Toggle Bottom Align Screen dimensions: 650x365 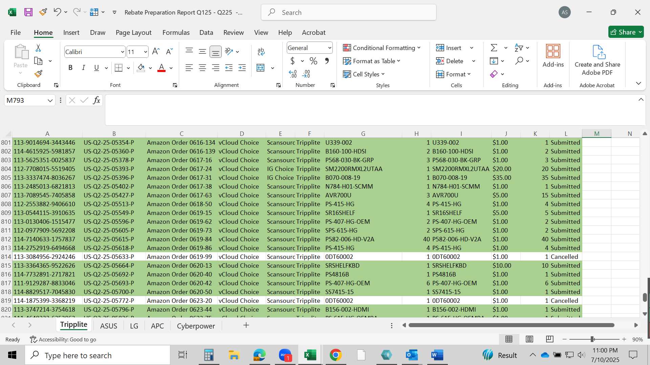215,51
